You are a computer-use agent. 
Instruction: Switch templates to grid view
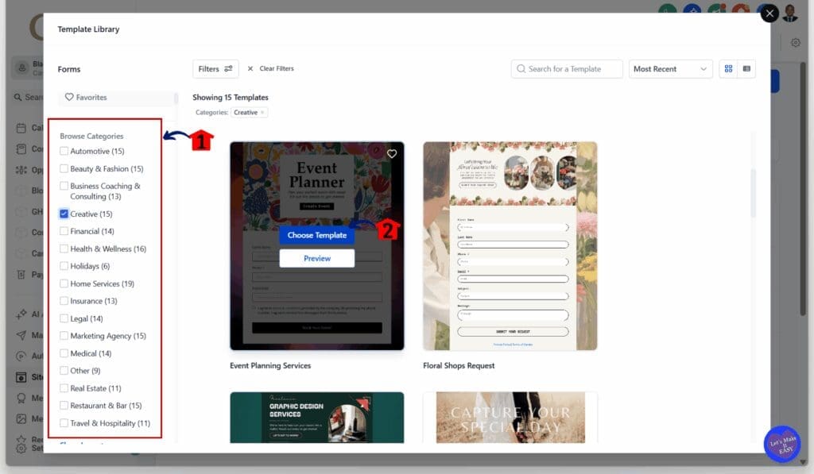coord(728,69)
